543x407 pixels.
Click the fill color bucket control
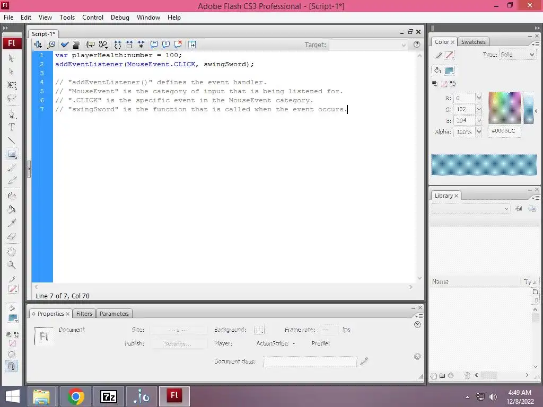click(437, 70)
